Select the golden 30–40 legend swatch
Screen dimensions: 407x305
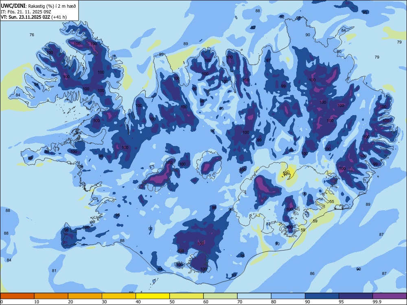point(119,296)
